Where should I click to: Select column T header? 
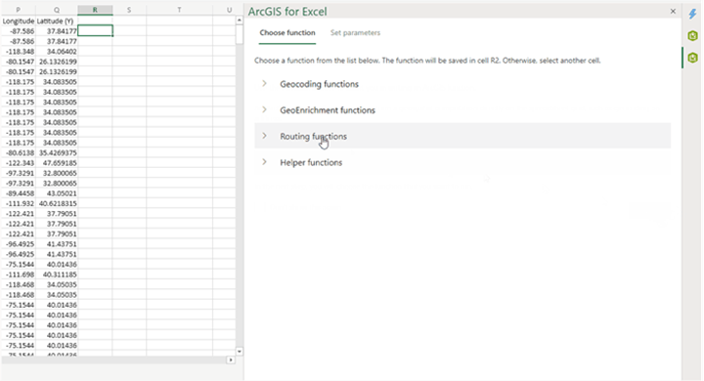[x=179, y=10]
